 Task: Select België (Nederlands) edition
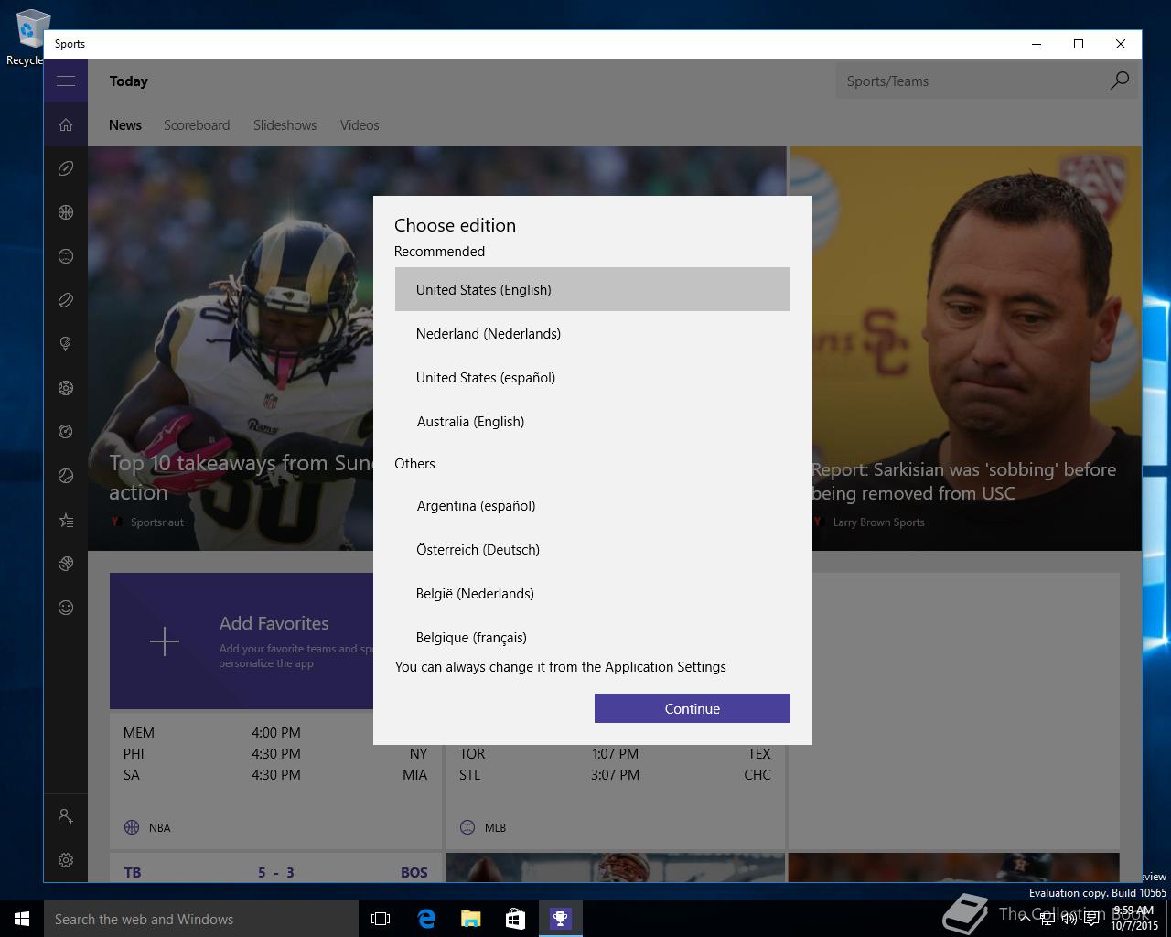pos(593,593)
